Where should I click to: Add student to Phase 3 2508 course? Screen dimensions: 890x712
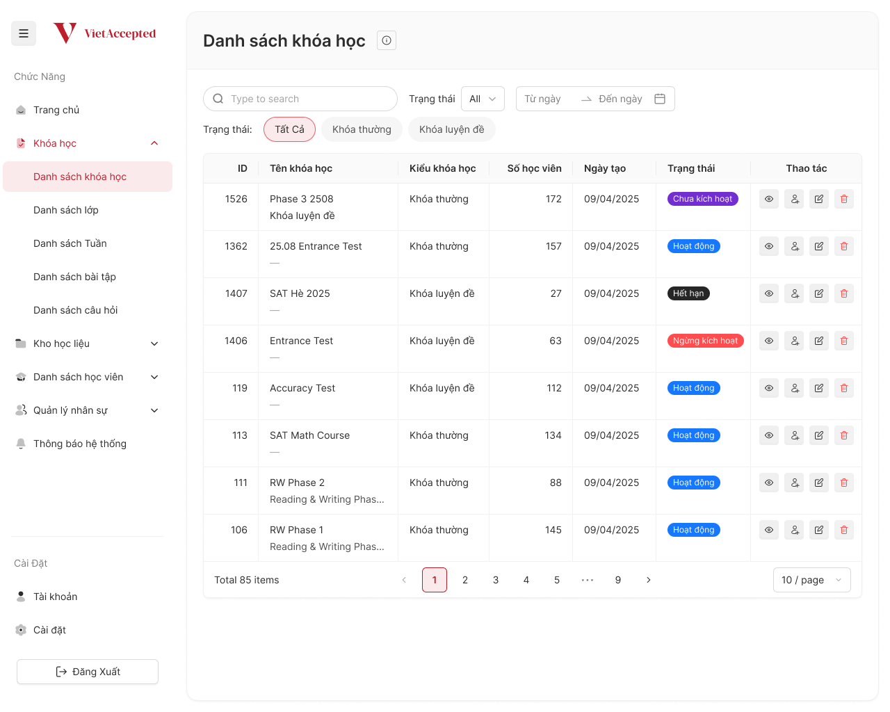point(794,199)
